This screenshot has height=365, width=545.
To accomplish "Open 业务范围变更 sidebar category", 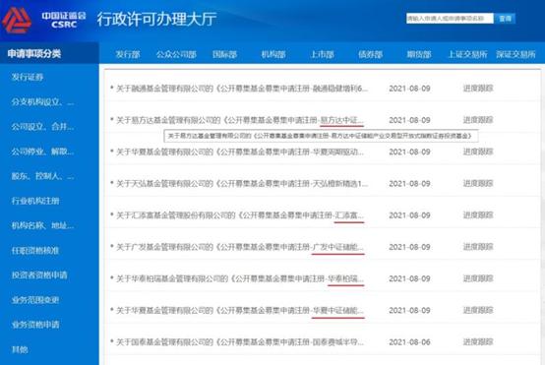I will [35, 300].
